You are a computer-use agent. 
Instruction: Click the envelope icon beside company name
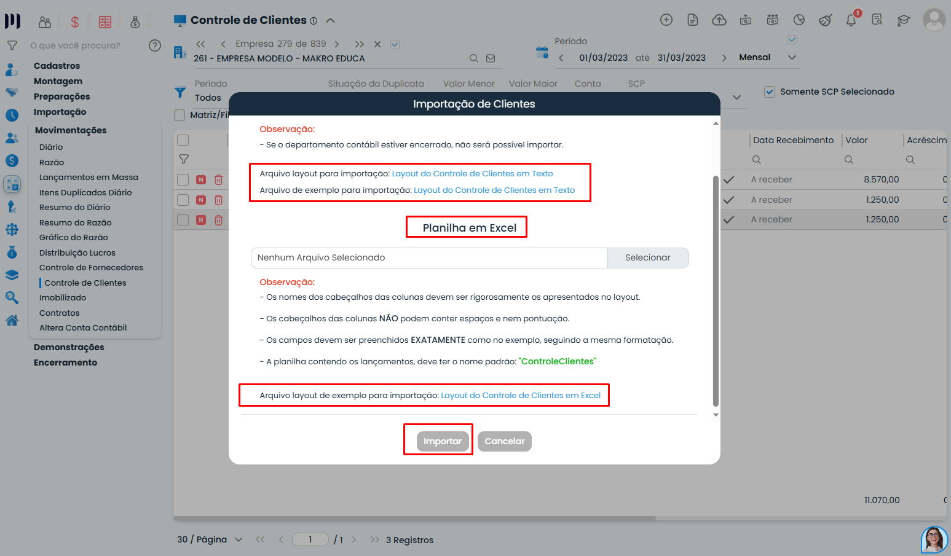click(491, 58)
